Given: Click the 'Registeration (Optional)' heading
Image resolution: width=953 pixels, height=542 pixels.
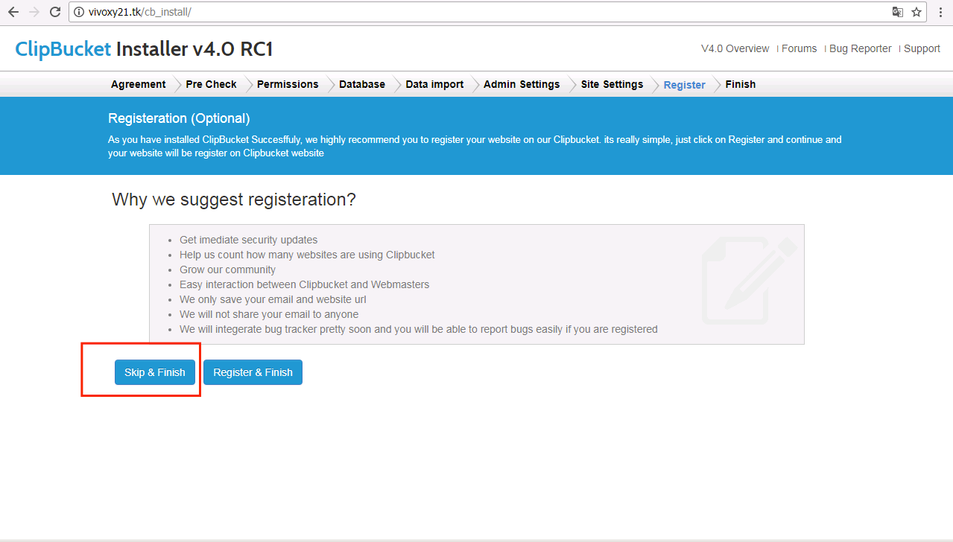Looking at the screenshot, I should (x=179, y=118).
